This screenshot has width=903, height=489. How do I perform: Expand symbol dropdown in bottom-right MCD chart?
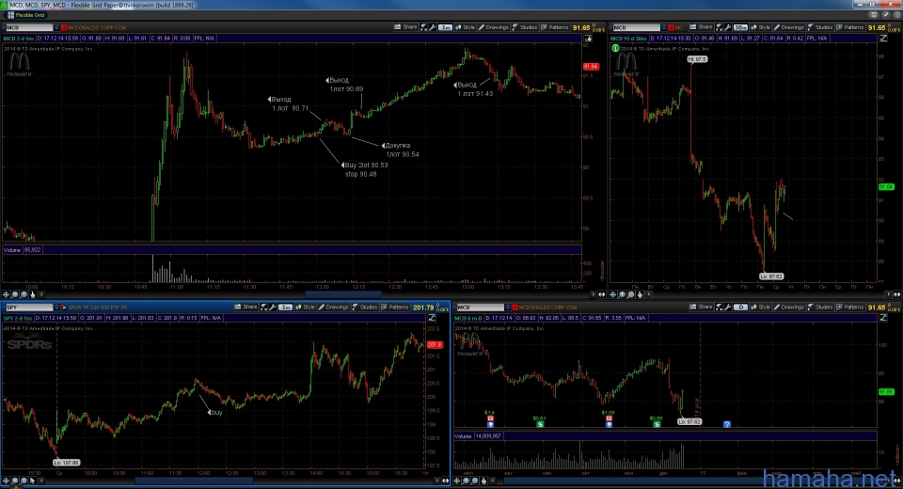[x=507, y=307]
